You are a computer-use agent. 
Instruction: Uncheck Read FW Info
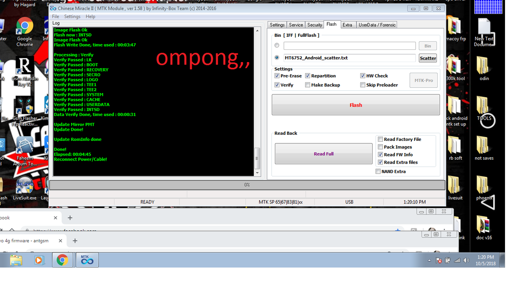point(380,155)
